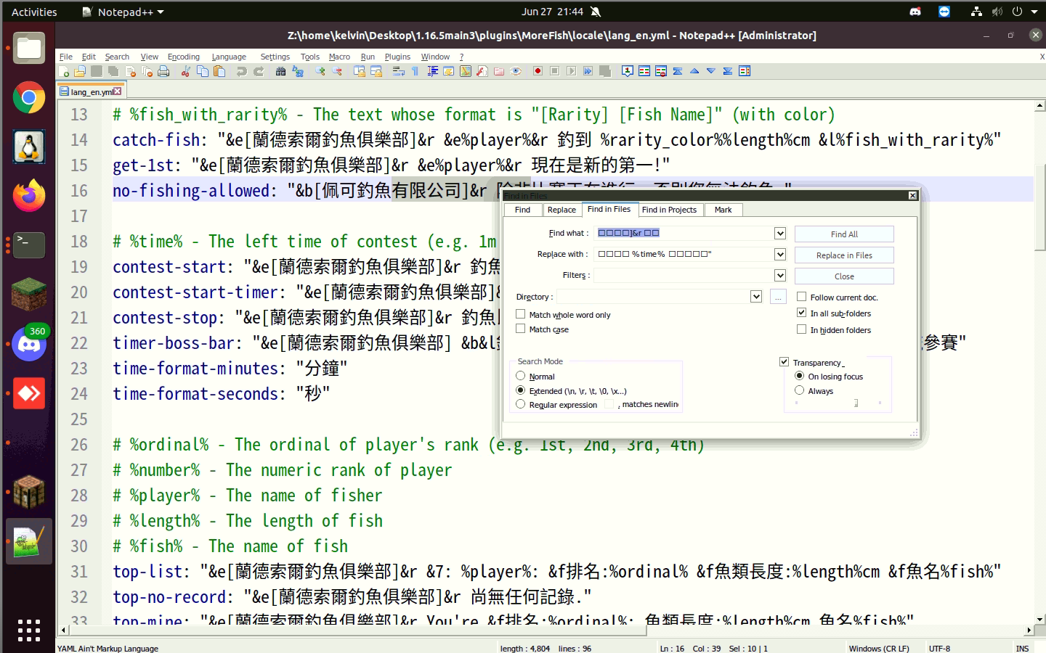Switch to Find in Projects tab

pyautogui.click(x=669, y=210)
